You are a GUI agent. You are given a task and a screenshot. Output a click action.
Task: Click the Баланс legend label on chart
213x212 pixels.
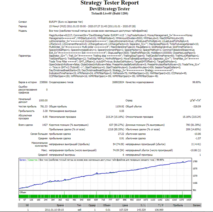coord(23,160)
